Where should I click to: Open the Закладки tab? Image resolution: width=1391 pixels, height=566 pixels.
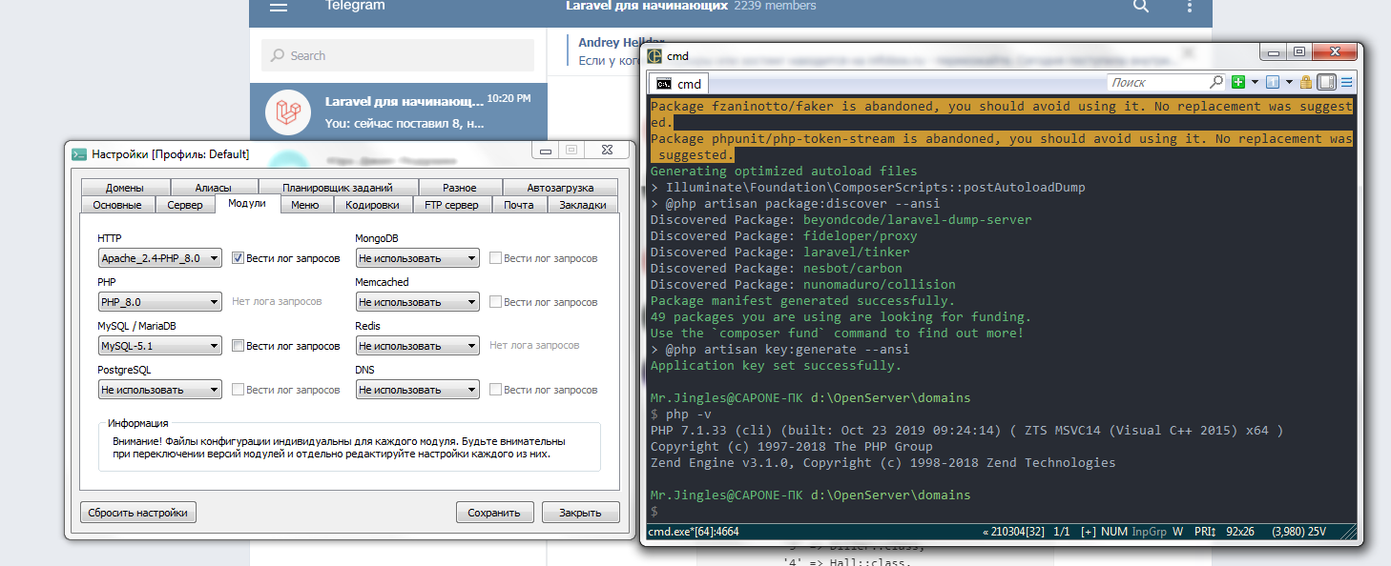coord(583,205)
